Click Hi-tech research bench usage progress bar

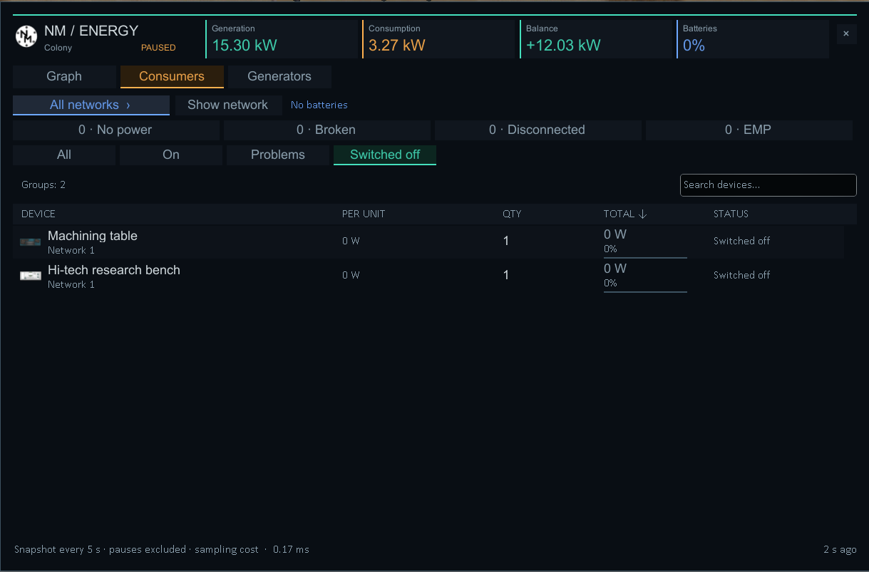[645, 291]
